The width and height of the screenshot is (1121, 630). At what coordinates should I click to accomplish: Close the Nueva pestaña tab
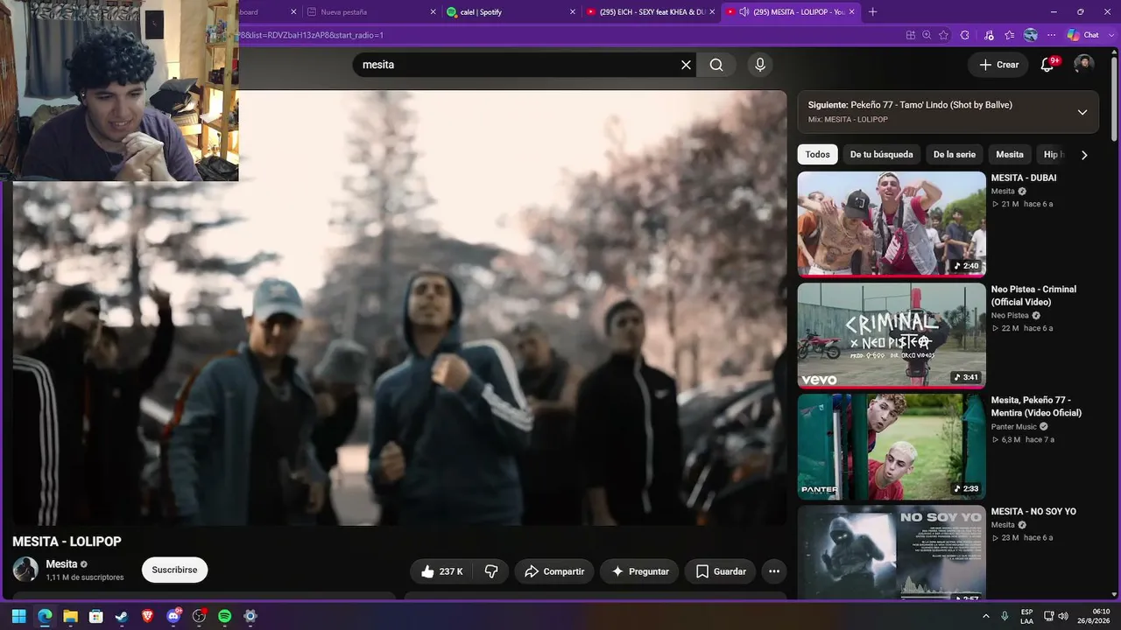(x=433, y=12)
